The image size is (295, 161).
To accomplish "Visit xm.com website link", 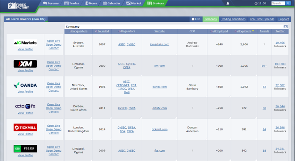I will [160, 66].
